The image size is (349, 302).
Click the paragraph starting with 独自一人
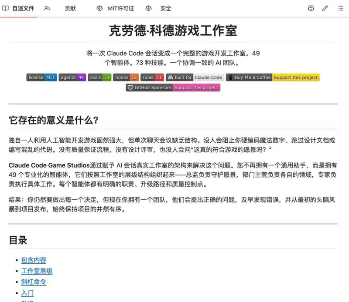click(x=172, y=145)
